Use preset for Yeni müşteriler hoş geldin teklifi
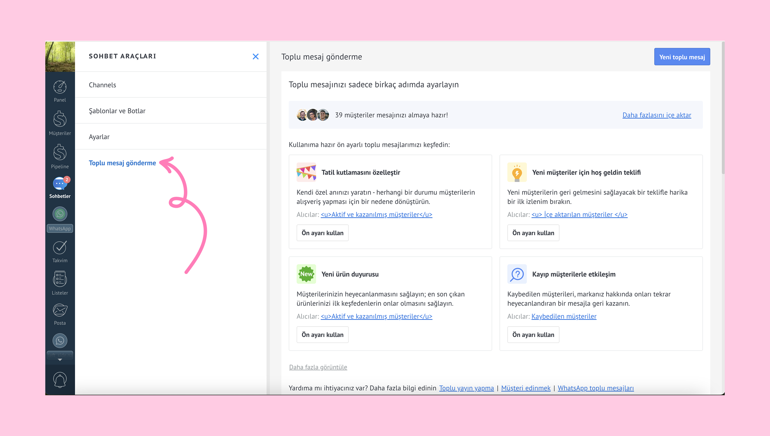This screenshot has height=436, width=770. point(533,233)
